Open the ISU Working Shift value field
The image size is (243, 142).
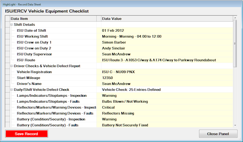[x=166, y=36]
